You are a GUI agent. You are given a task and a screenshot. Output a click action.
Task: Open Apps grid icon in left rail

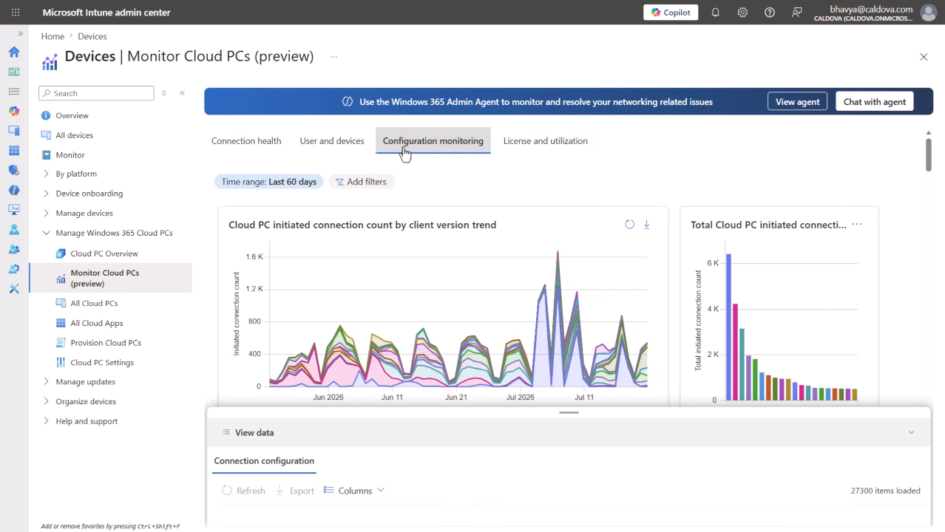coord(14,151)
